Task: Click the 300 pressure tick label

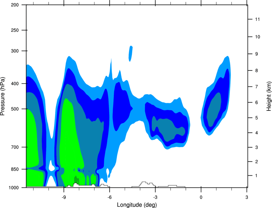Action: [x=15, y=51]
